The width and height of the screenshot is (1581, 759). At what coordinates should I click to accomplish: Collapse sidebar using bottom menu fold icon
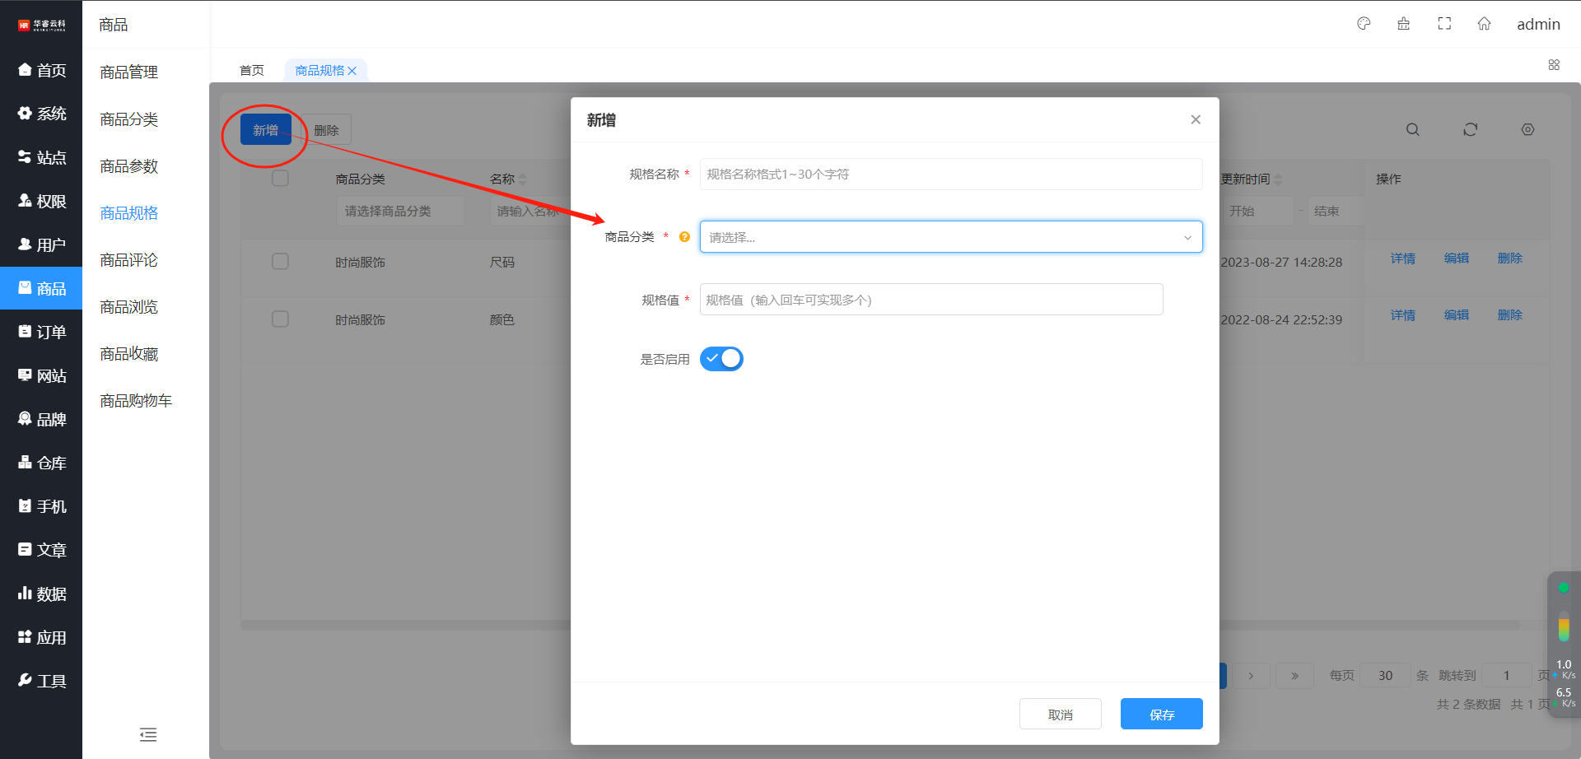pyautogui.click(x=148, y=734)
